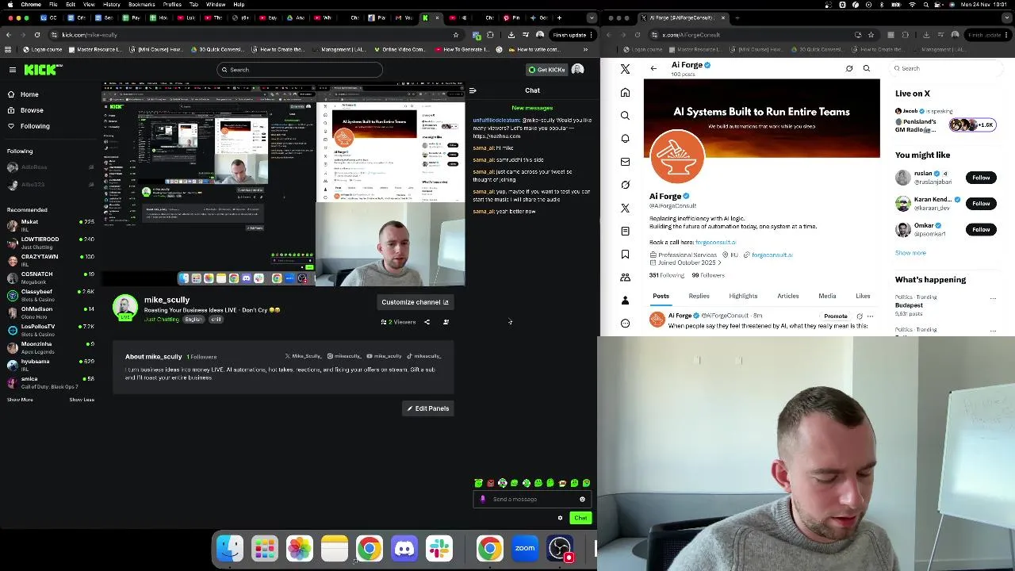
Task: Open Makat recommended channel
Action: (x=51, y=225)
